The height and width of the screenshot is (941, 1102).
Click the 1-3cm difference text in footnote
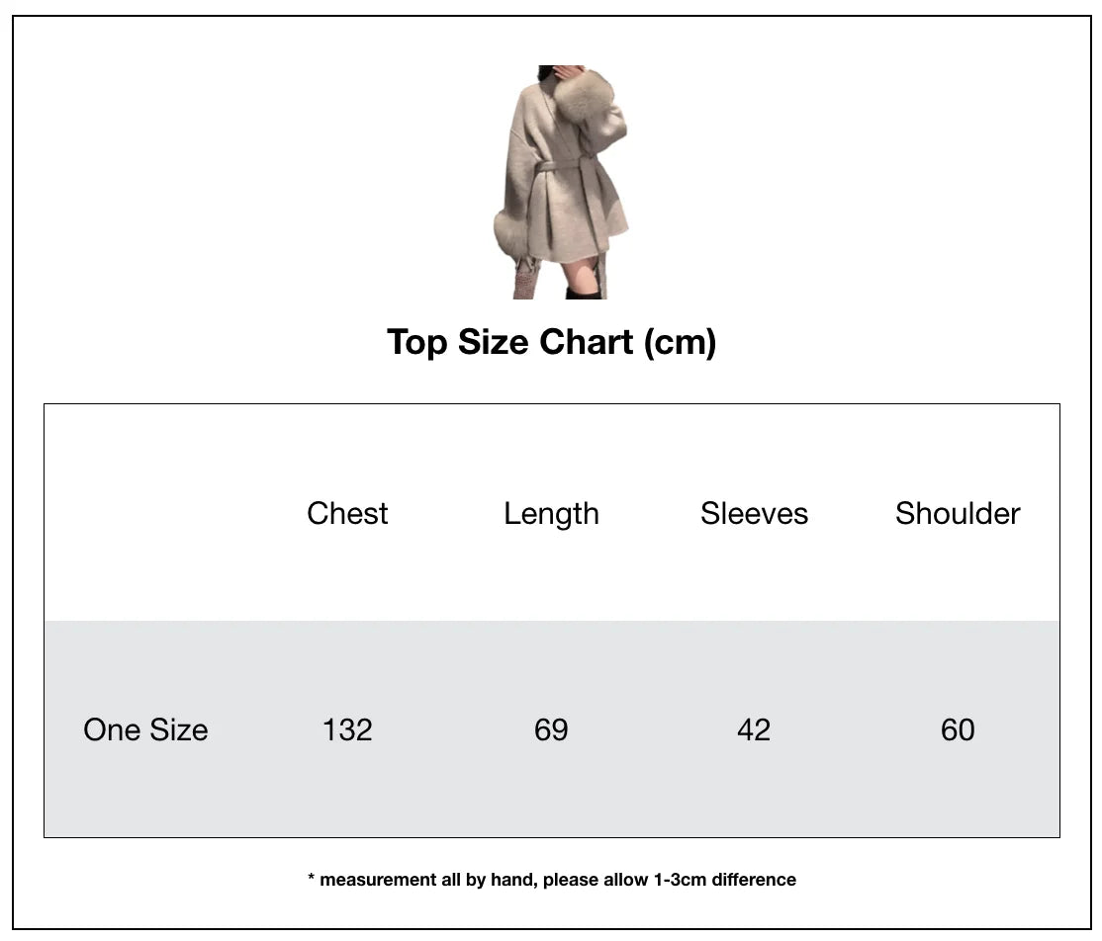point(724,880)
